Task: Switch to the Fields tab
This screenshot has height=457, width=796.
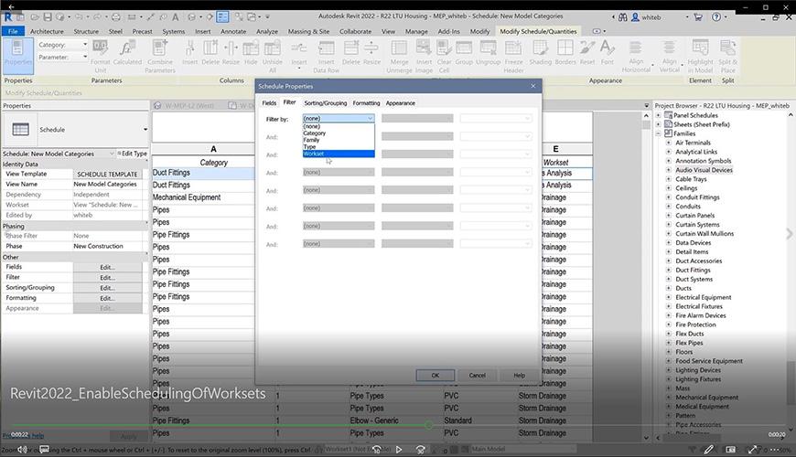Action: click(269, 103)
